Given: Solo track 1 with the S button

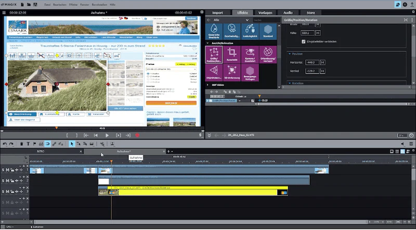Looking at the screenshot, I should [x=3, y=170].
